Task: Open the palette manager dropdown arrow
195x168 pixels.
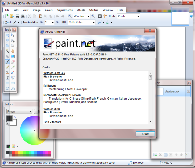Action: [17, 146]
